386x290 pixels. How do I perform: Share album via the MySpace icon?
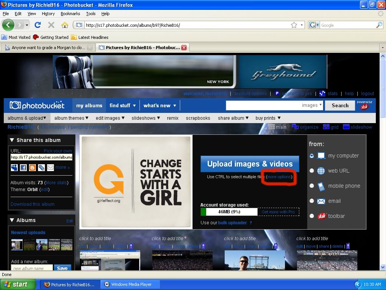tap(14, 168)
